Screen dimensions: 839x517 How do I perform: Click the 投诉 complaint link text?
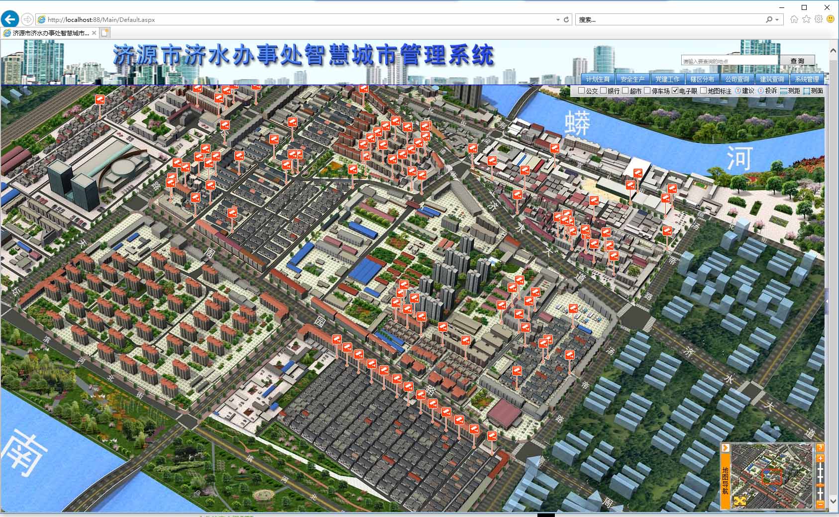(x=771, y=91)
